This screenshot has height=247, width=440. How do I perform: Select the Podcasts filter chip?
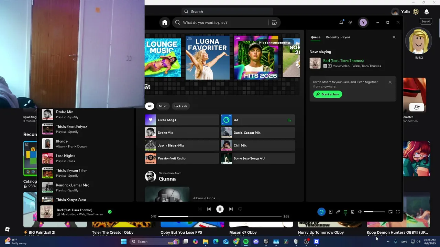[181, 106]
